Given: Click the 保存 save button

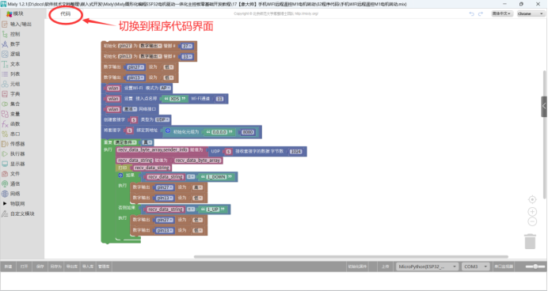Looking at the screenshot, I should [x=40, y=266].
